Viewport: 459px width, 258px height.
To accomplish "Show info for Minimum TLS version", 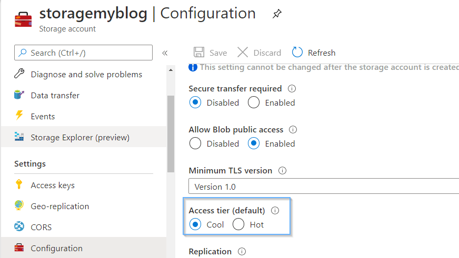I will pos(282,170).
